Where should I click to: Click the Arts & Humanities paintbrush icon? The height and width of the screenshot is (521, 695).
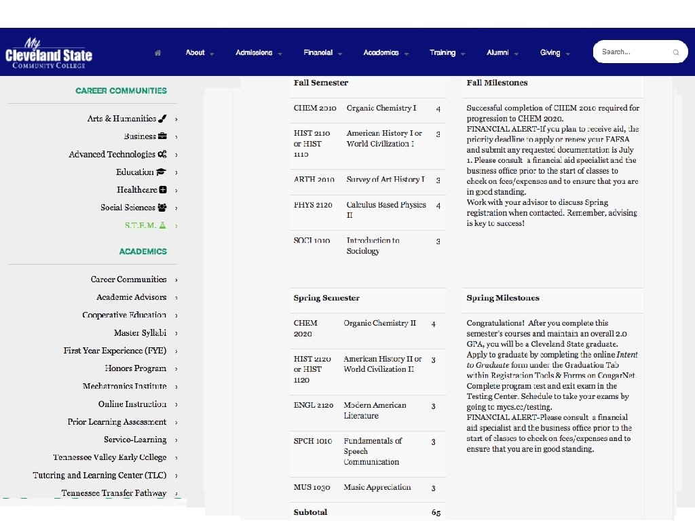163,118
